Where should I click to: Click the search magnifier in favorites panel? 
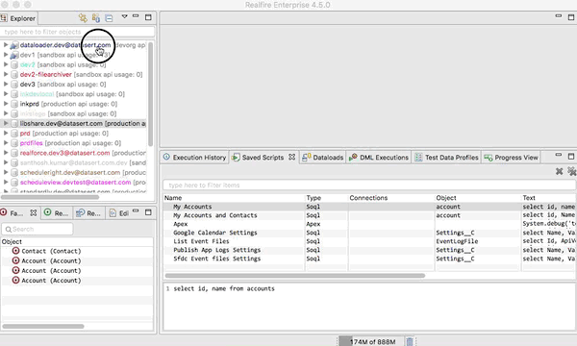click(x=8, y=229)
